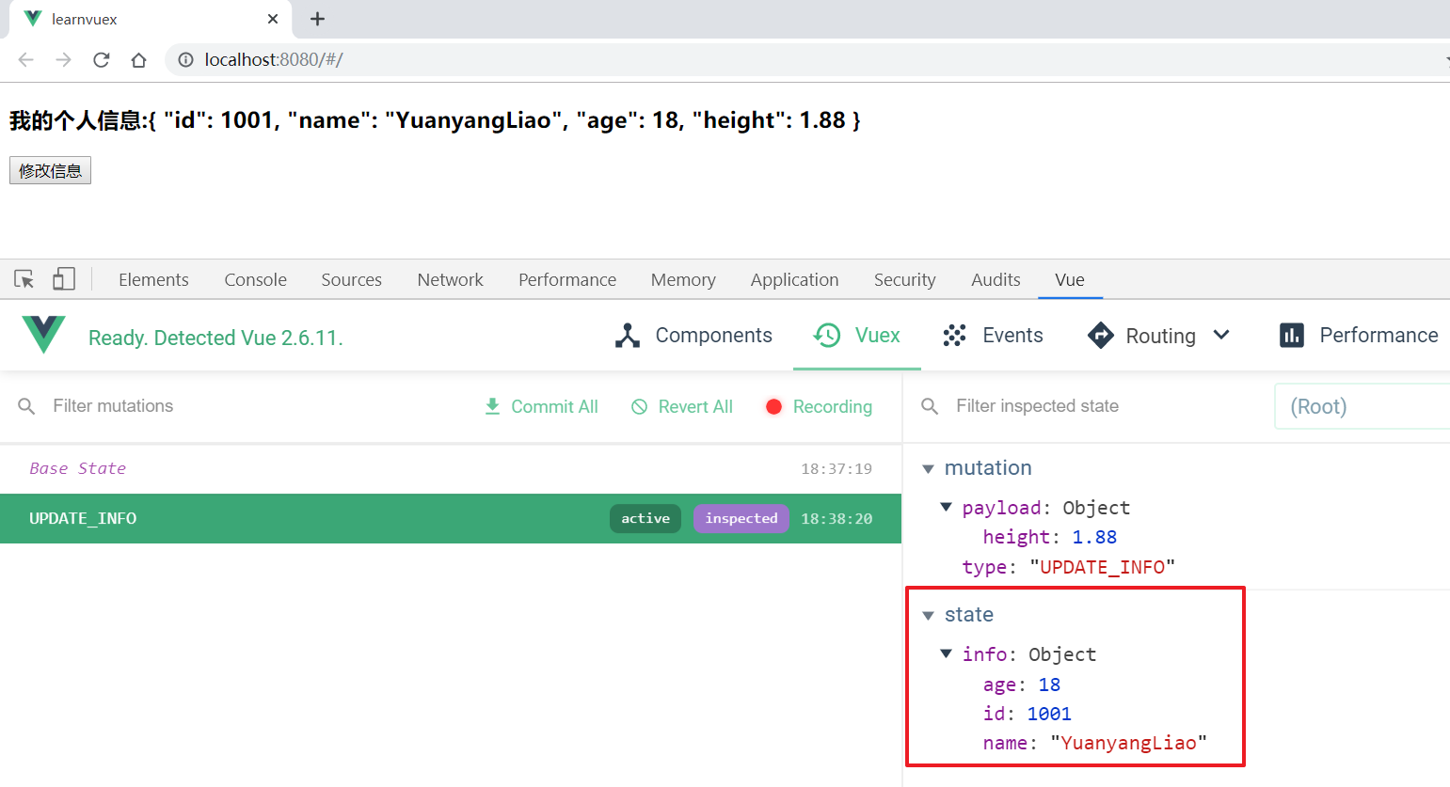This screenshot has width=1450, height=787.
Task: Open the Network devtools tab
Action: 450,279
